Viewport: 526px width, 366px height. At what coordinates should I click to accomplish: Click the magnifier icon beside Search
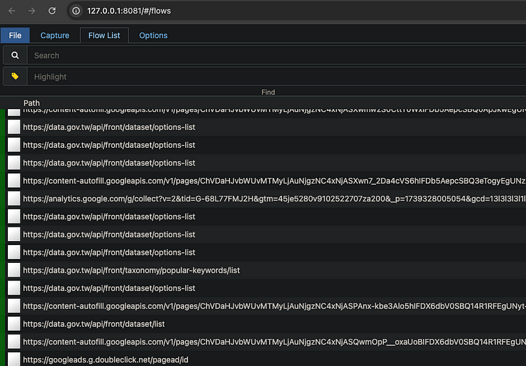15,56
